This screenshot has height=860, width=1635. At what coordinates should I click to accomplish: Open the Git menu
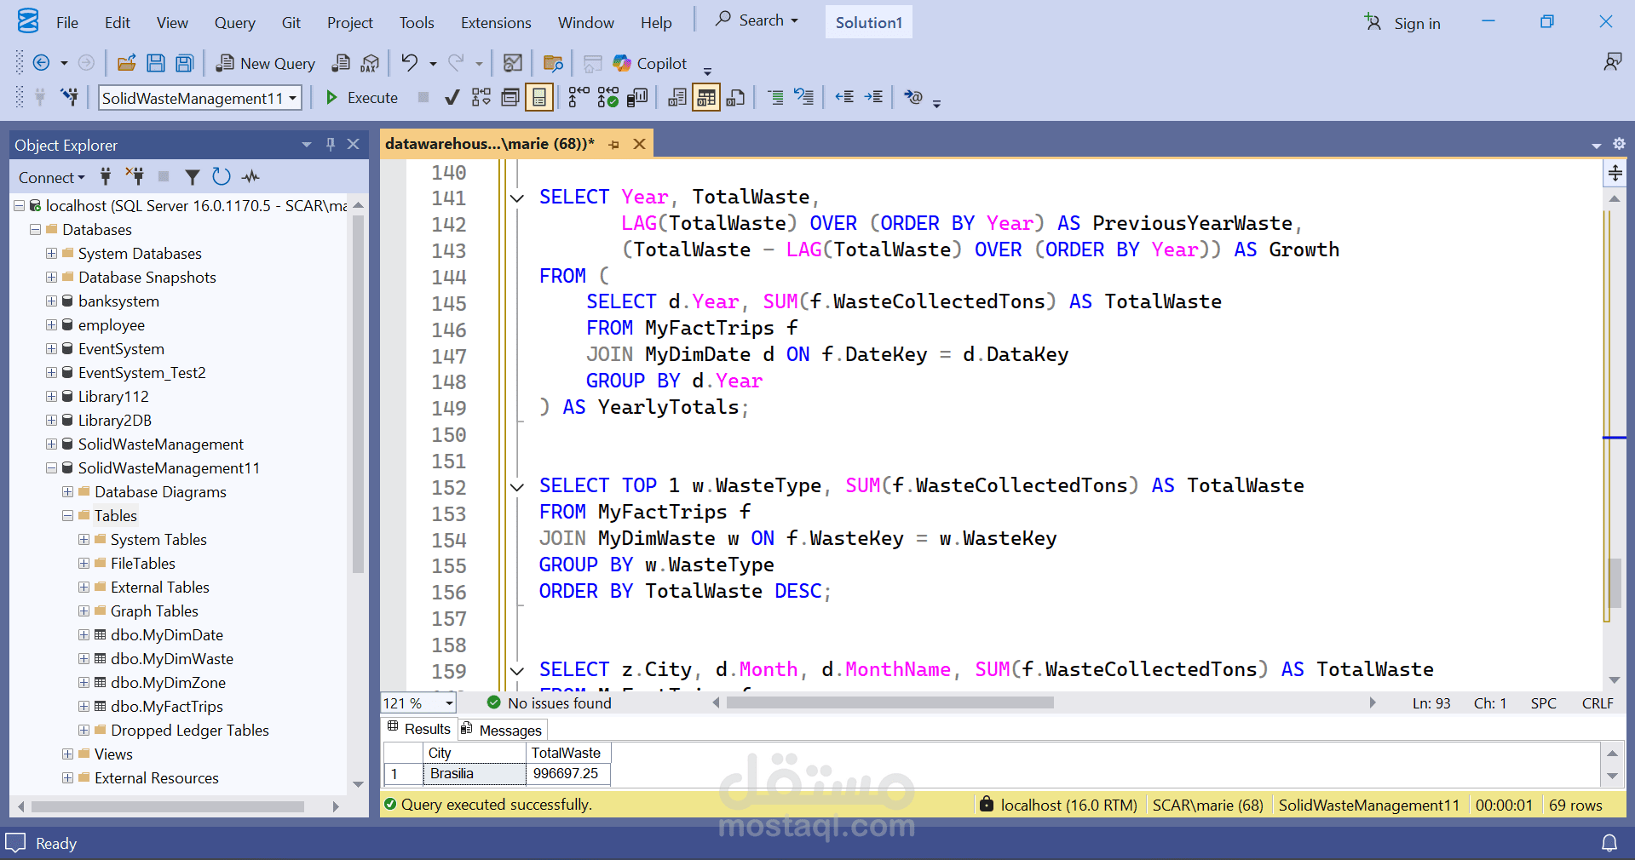point(291,22)
